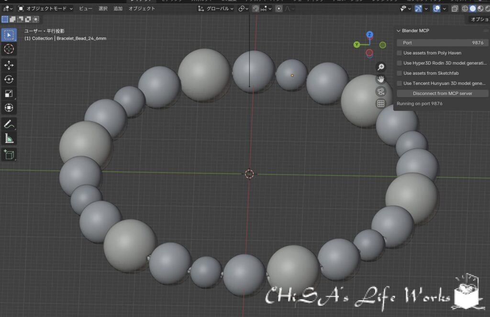This screenshot has width=490, height=317.
Task: Select the Select Box tool
Action: 9,35
